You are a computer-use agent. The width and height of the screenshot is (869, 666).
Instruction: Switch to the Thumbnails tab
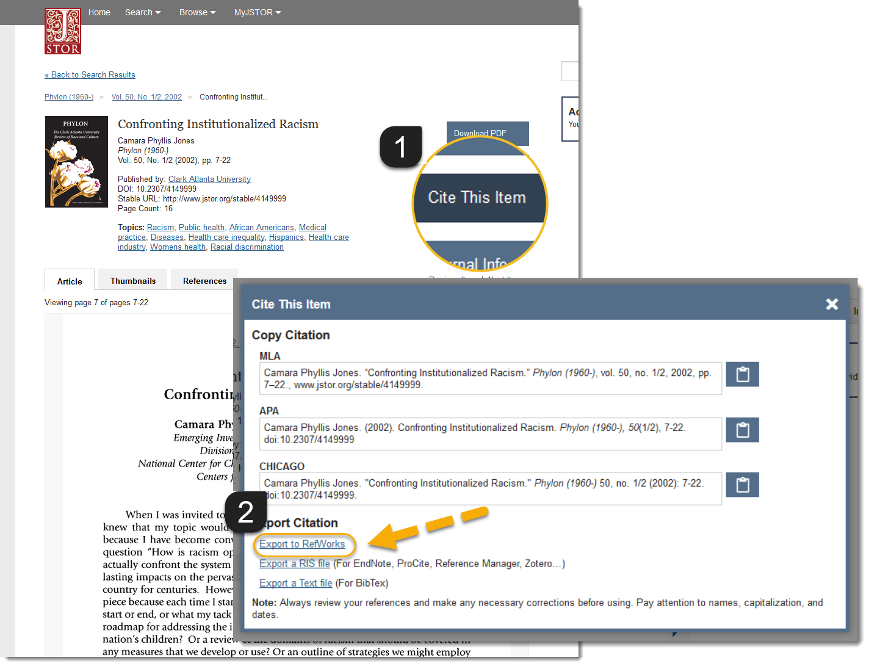coord(132,280)
